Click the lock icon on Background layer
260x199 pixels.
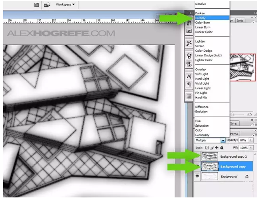pos(247,176)
